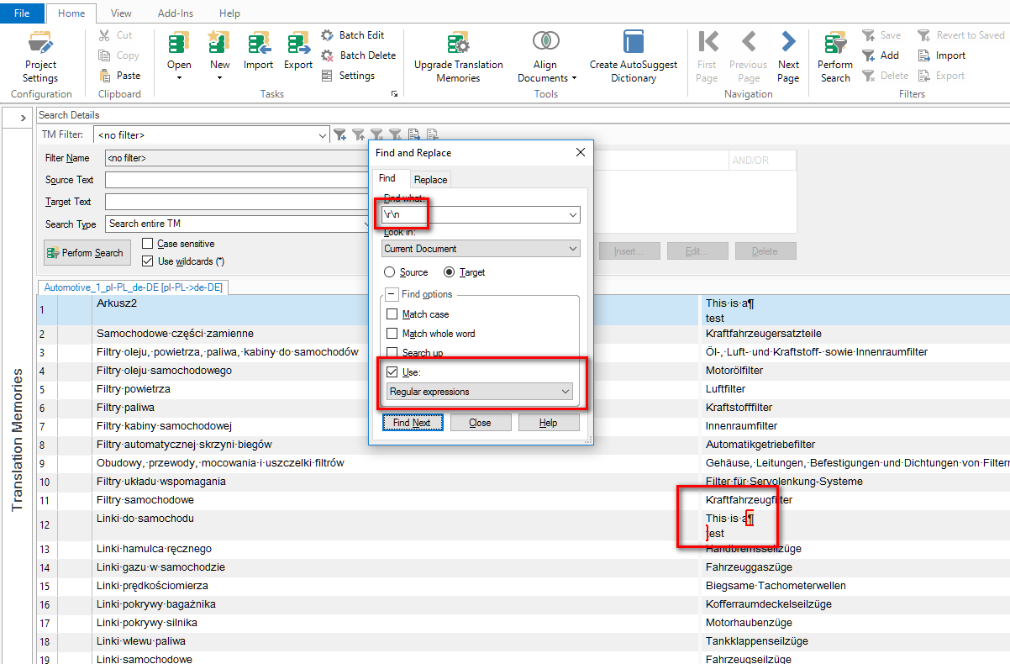Open the Look in dropdown

[x=573, y=249]
